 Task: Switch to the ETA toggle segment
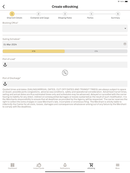point(96,51)
